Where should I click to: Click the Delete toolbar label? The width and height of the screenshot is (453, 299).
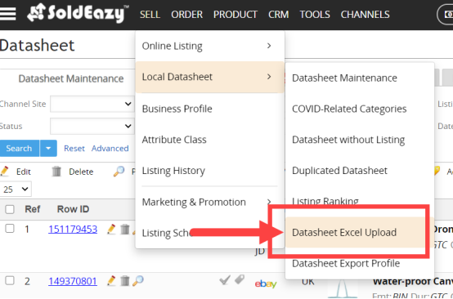pyautogui.click(x=81, y=172)
